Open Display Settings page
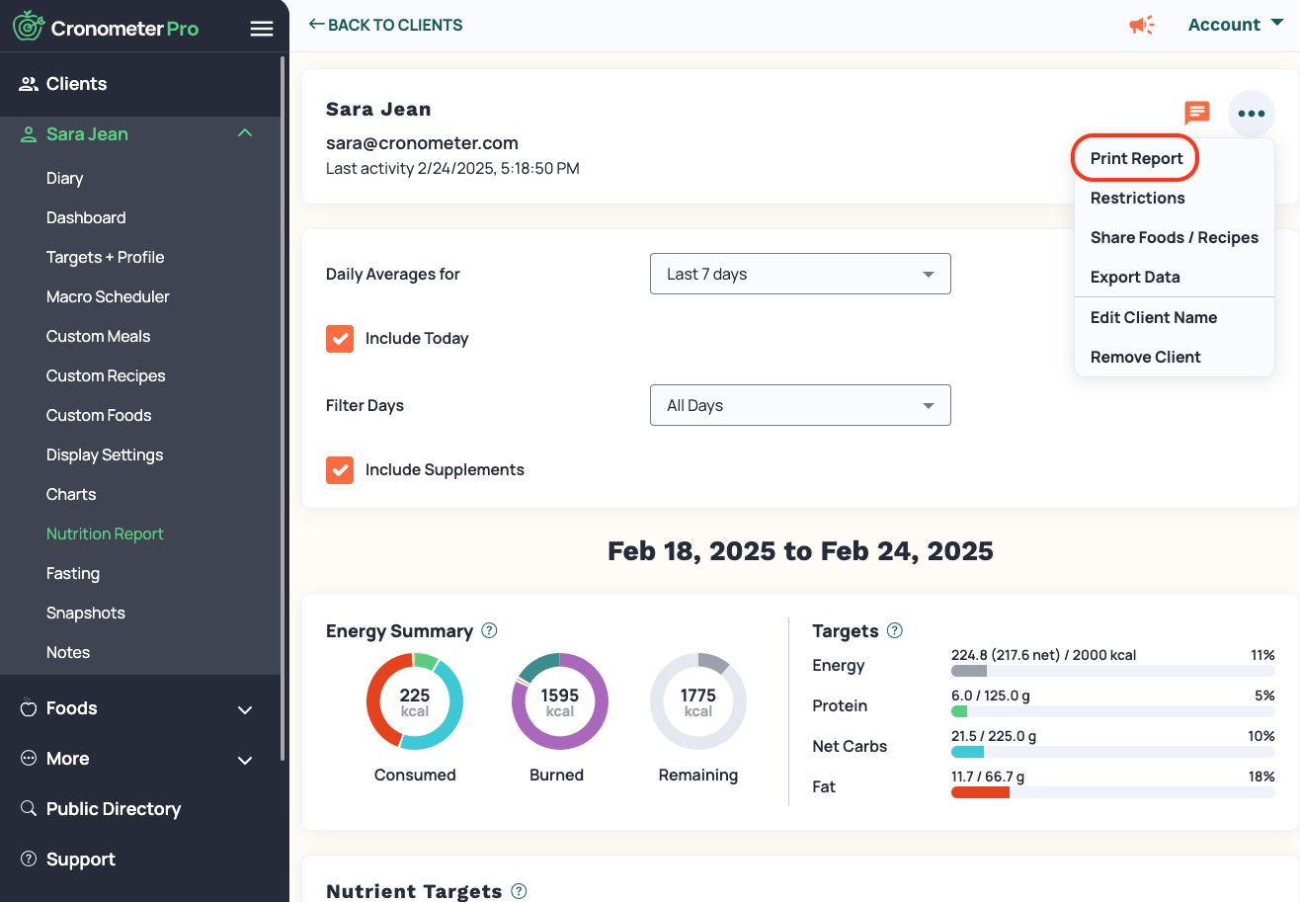 point(105,454)
